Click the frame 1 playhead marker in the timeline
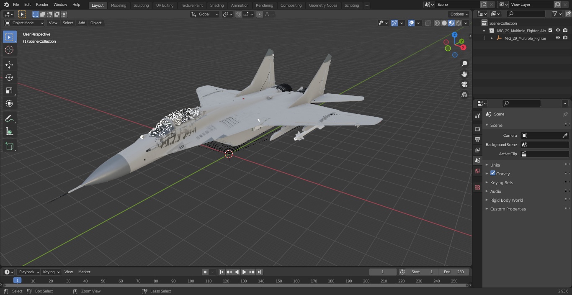This screenshot has width=572, height=295. click(17, 280)
